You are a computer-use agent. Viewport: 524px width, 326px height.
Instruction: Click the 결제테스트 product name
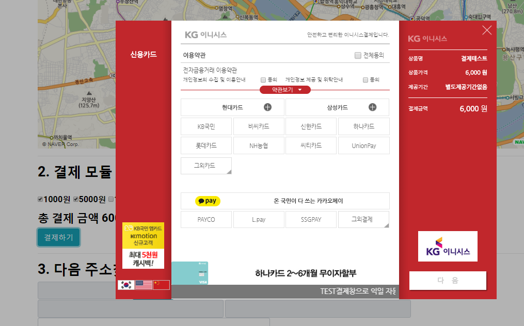click(x=474, y=58)
